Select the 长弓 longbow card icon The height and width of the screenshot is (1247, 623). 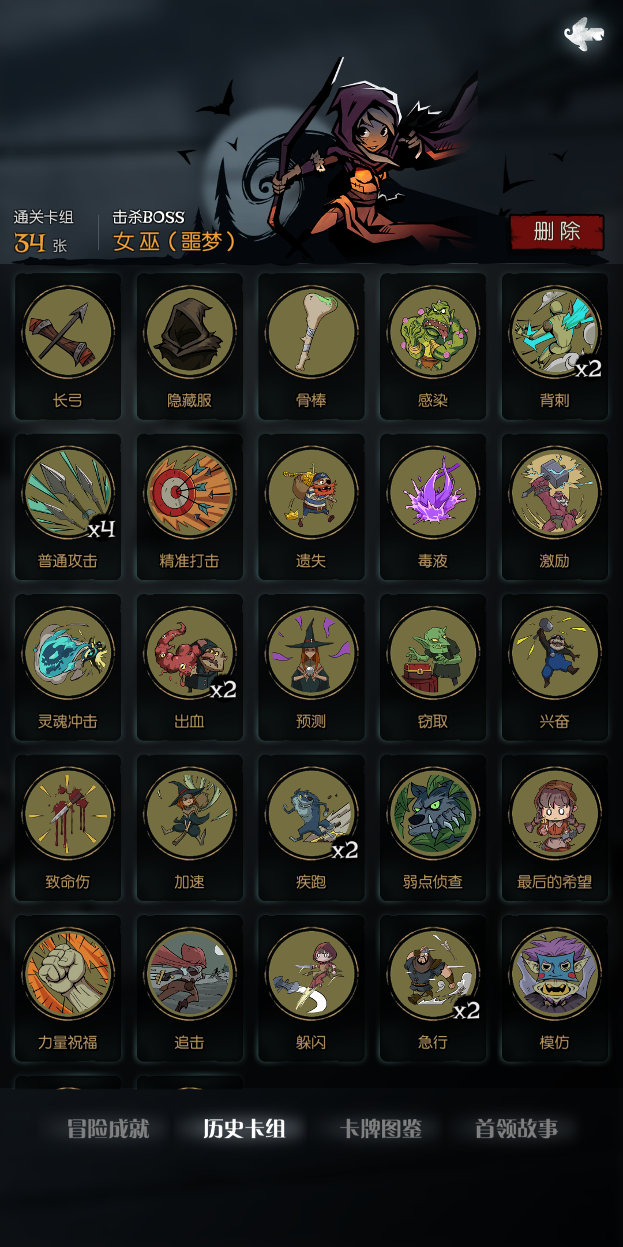pos(68,346)
